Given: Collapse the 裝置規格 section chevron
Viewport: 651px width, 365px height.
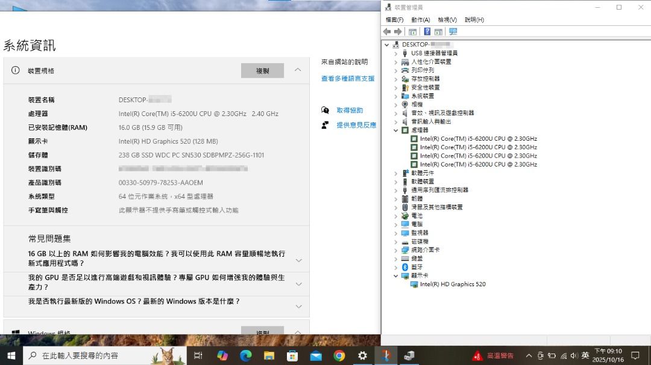Looking at the screenshot, I should pyautogui.click(x=298, y=70).
